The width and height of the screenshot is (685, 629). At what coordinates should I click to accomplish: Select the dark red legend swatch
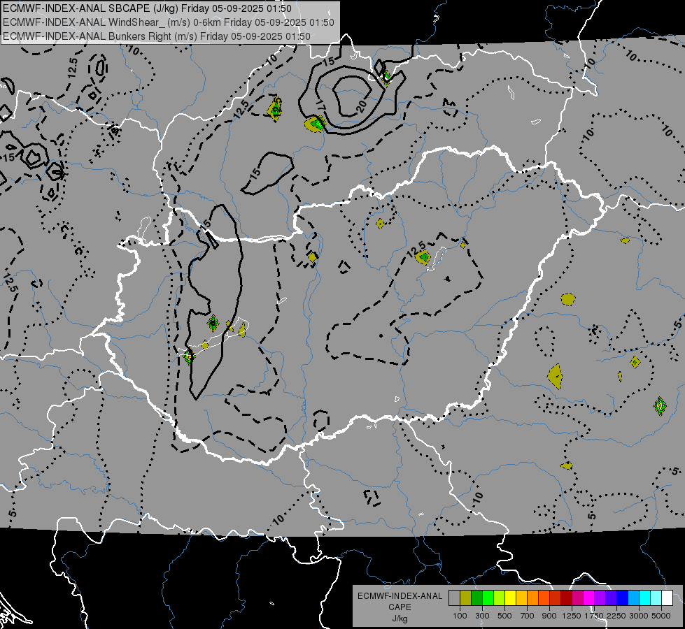coord(567,598)
